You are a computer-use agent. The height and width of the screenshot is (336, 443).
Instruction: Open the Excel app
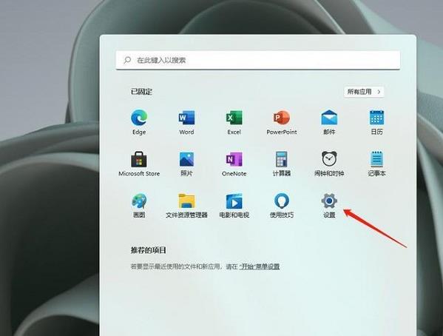pyautogui.click(x=234, y=122)
